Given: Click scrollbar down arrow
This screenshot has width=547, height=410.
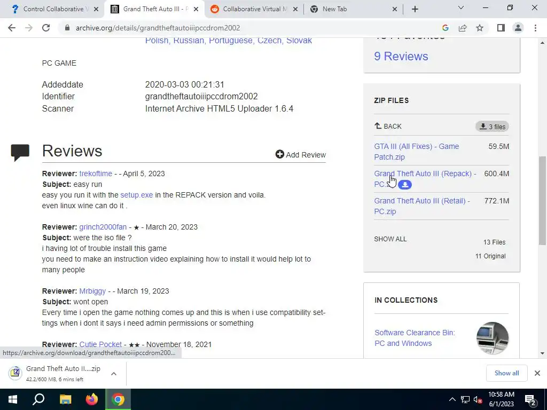Looking at the screenshot, I should click(543, 353).
